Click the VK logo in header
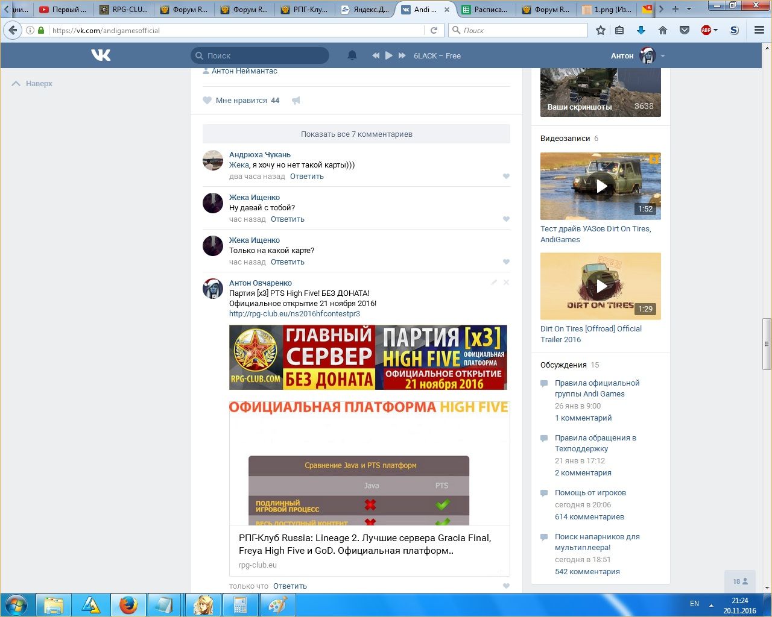This screenshot has height=617, width=772. (x=101, y=55)
